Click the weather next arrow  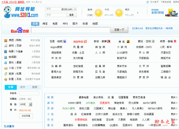[138, 13]
